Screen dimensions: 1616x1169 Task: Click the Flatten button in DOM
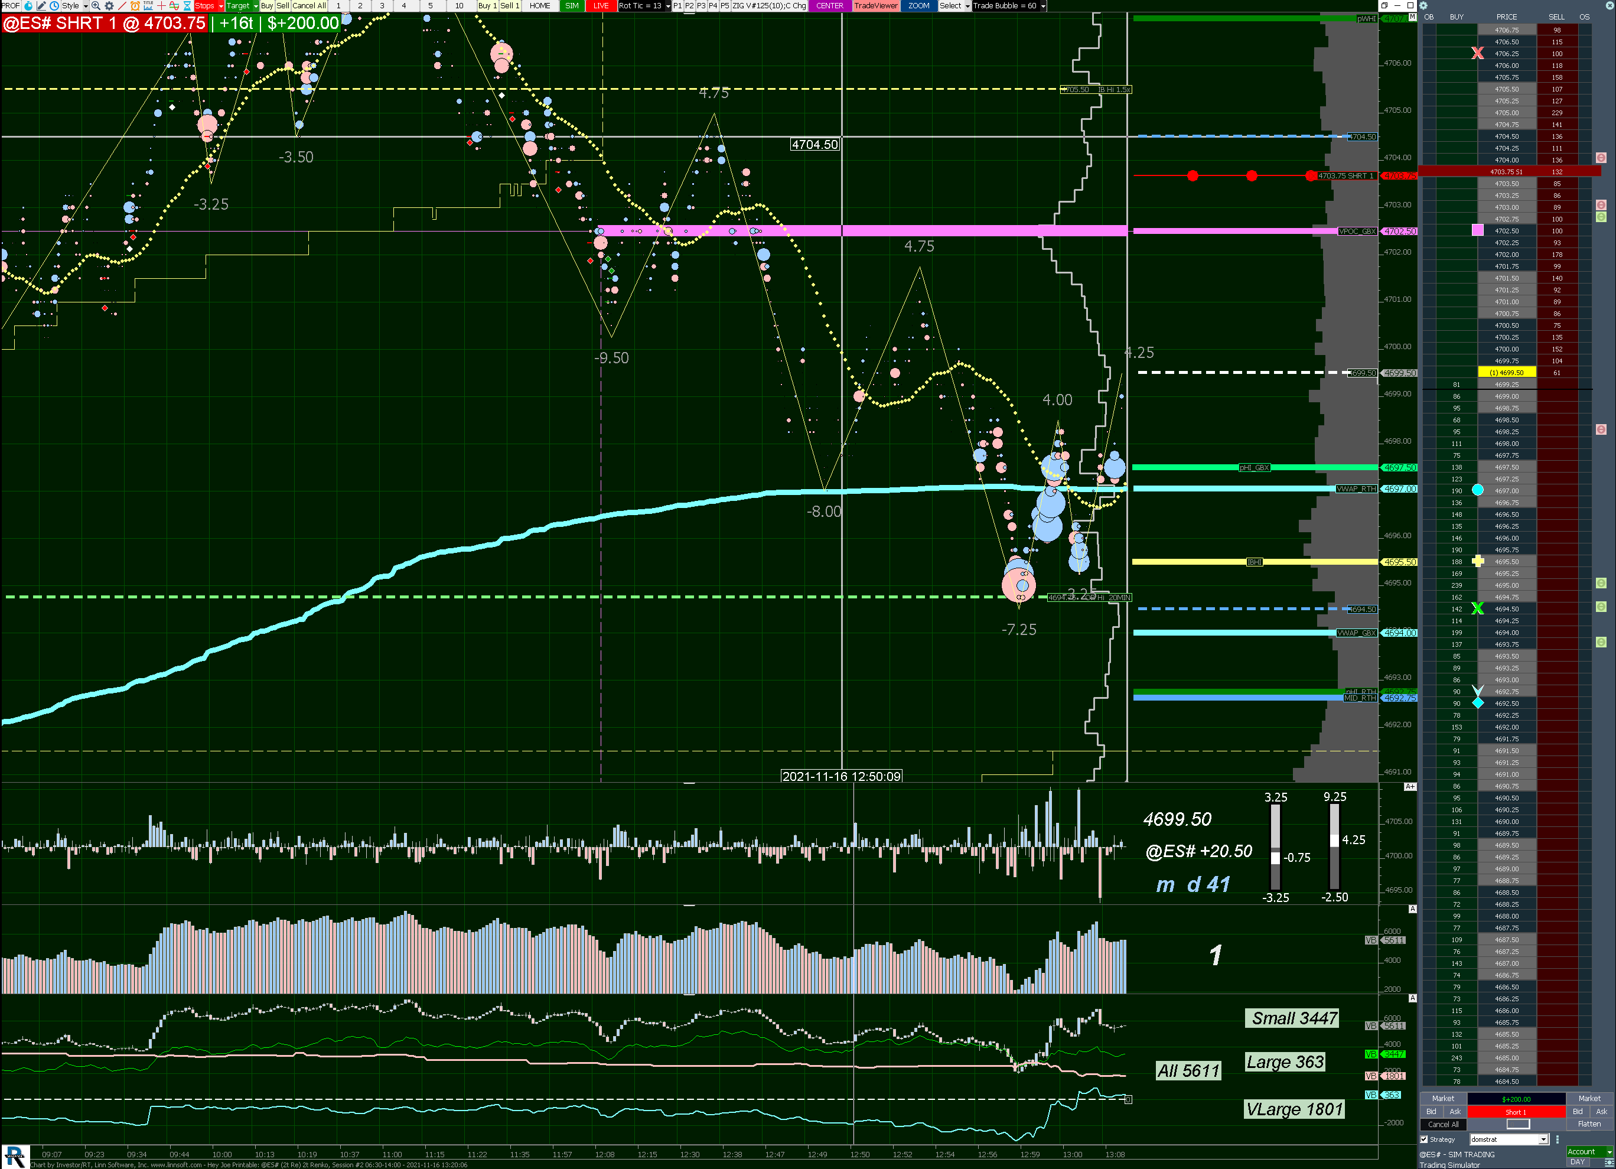(x=1589, y=1124)
